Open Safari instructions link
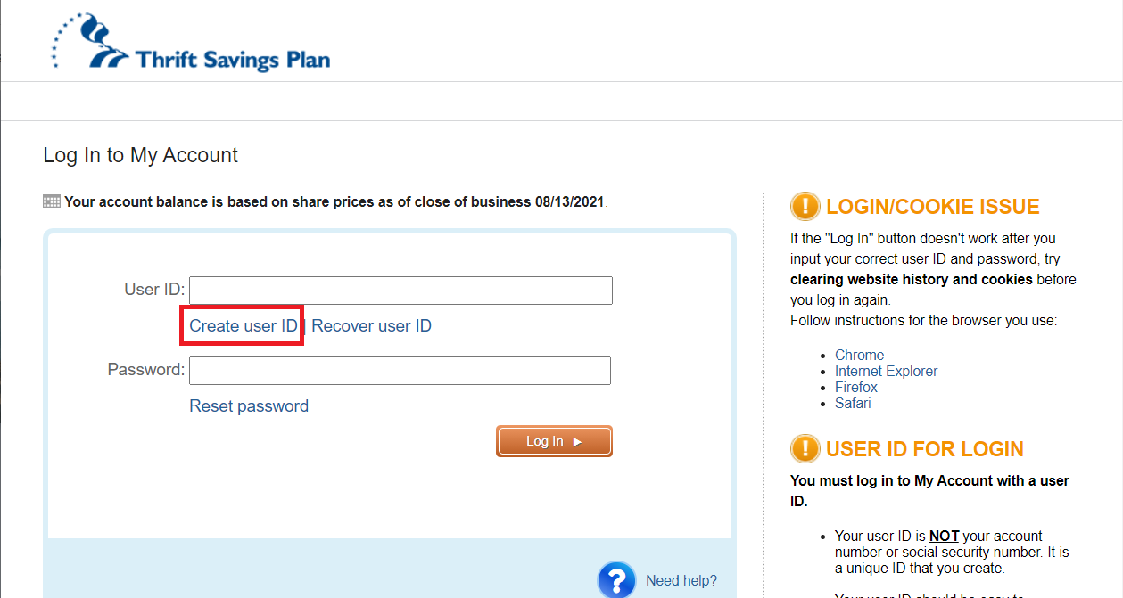Viewport: 1123px width, 598px height. 853,403
